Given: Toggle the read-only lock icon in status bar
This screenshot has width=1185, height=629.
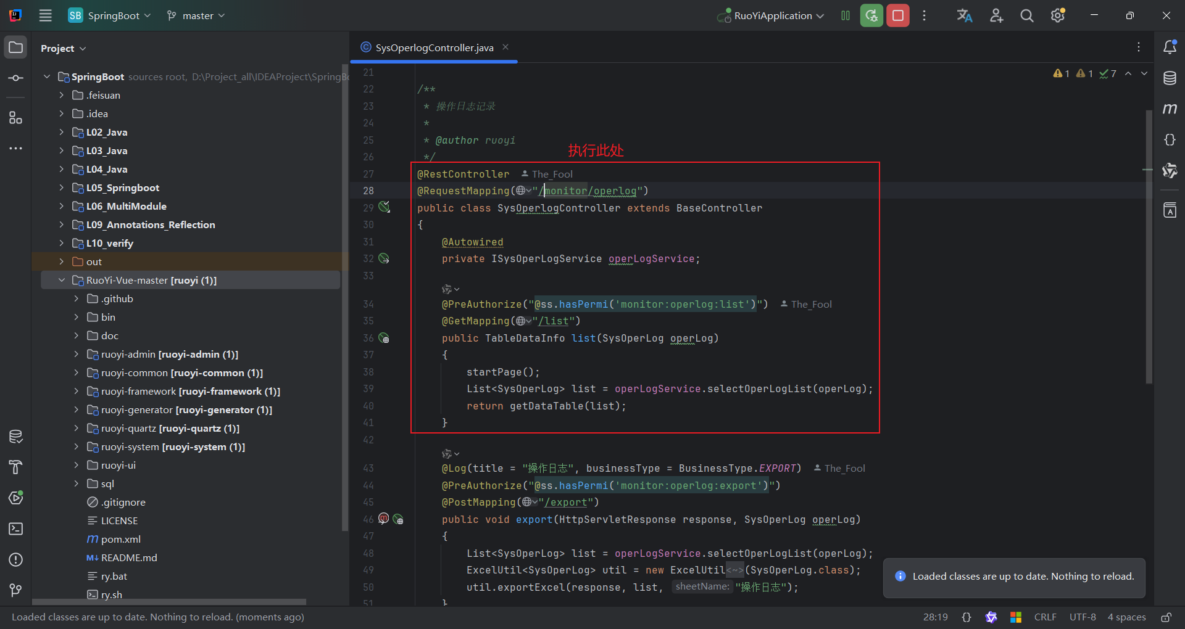Looking at the screenshot, I should (x=1166, y=617).
